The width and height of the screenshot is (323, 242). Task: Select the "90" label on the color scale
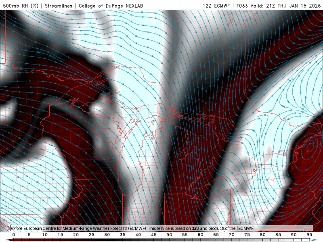[x=294, y=235]
